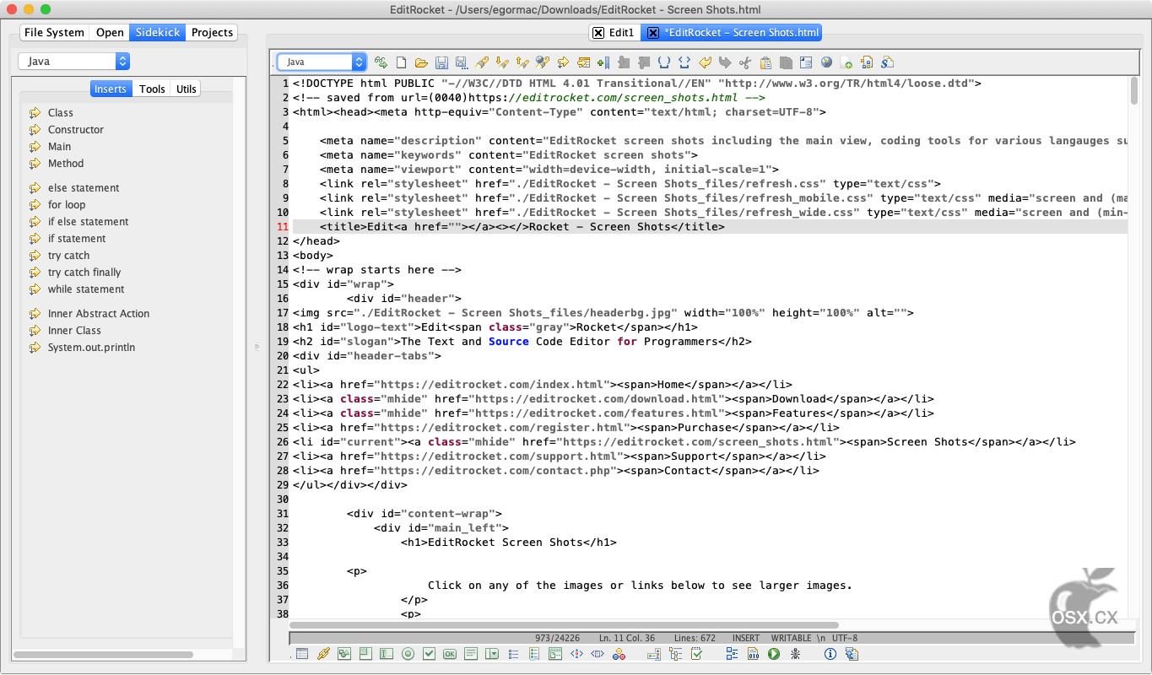Click the bug debug icon in the bottom toolbar
1152x675 pixels.
click(x=795, y=654)
